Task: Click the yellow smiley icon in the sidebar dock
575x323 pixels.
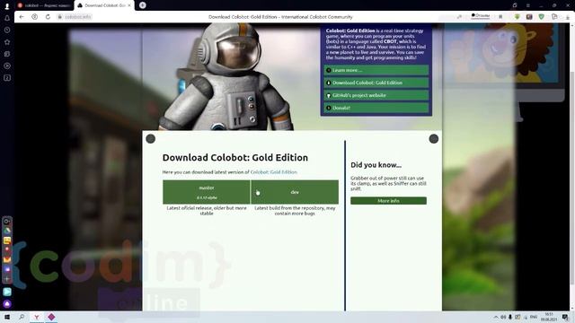Action: pyautogui.click(x=7, y=240)
